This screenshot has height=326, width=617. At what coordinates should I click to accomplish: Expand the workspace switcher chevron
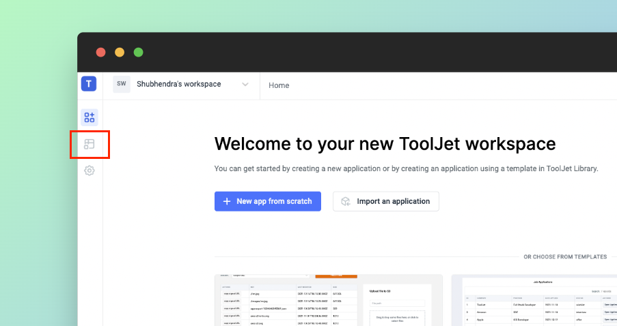point(245,85)
